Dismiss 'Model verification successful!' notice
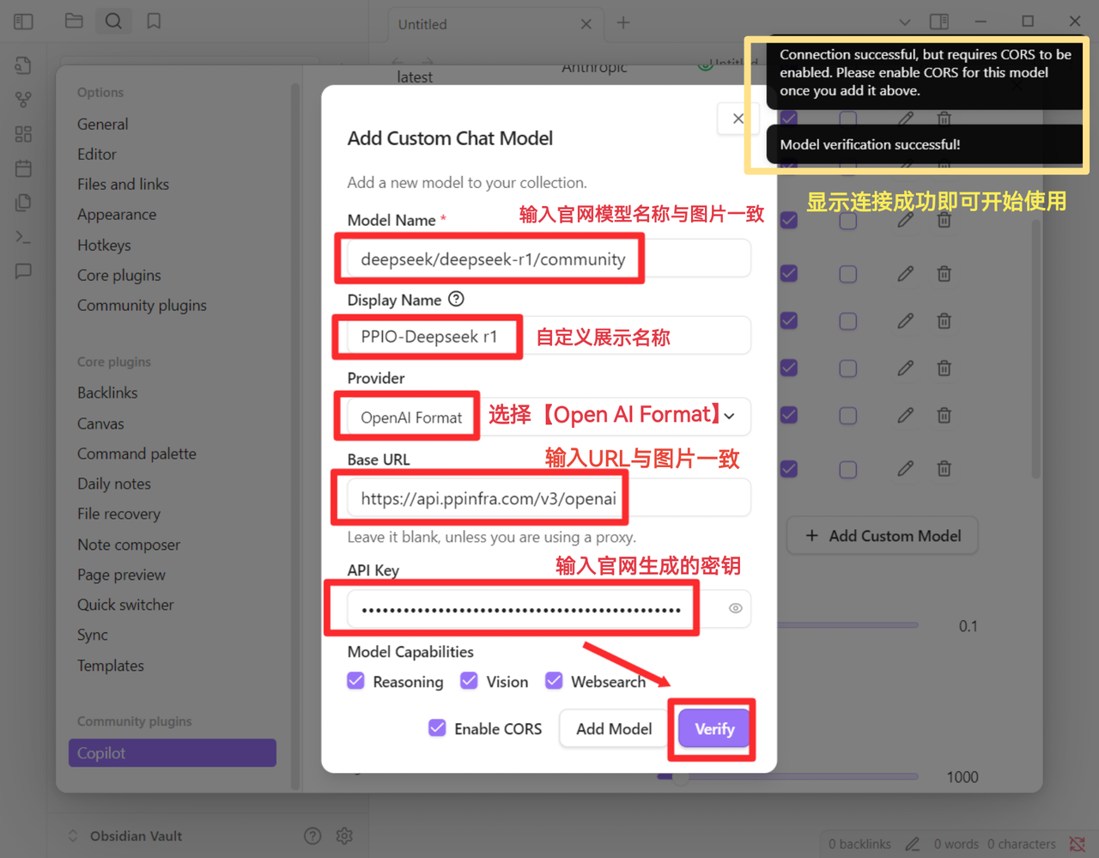This screenshot has width=1099, height=858. 924,144
